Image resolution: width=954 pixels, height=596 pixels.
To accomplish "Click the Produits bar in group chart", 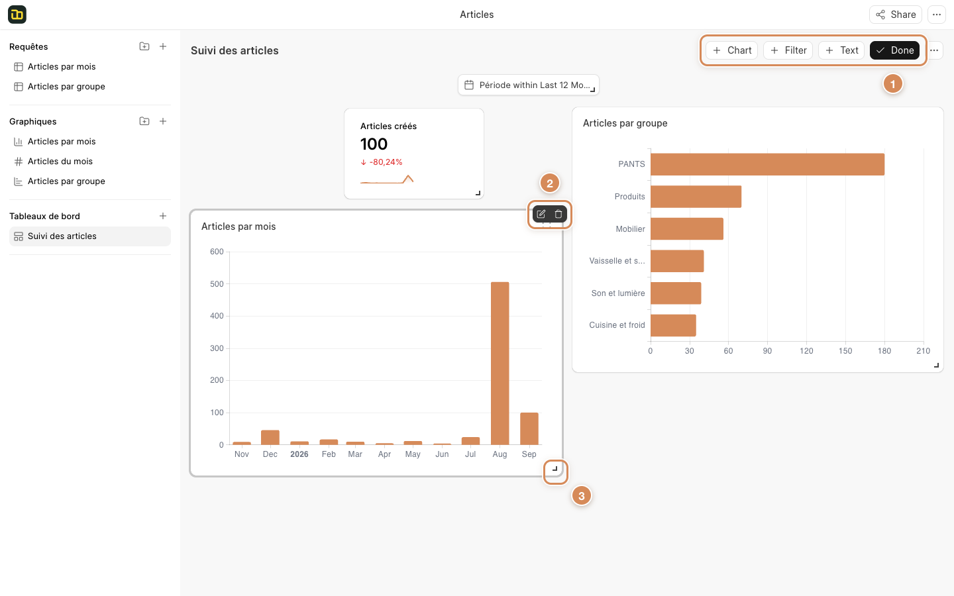I will [696, 197].
